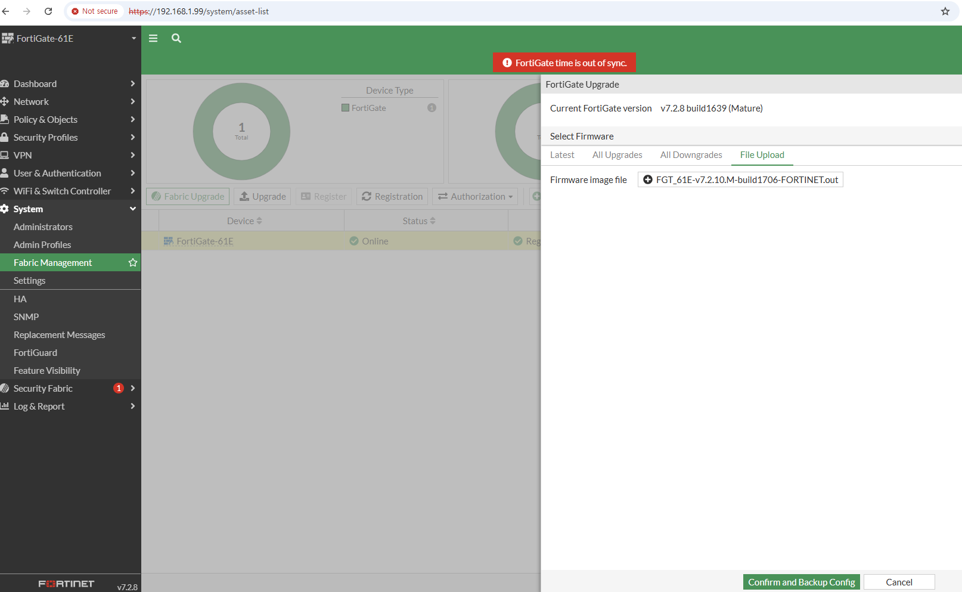
Task: Click the browser forward arrow
Action: coord(27,11)
